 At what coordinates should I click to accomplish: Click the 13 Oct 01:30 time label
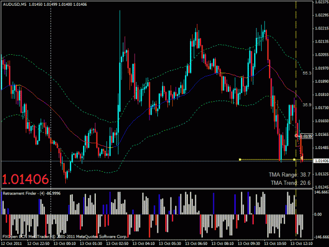[x=91, y=244]
